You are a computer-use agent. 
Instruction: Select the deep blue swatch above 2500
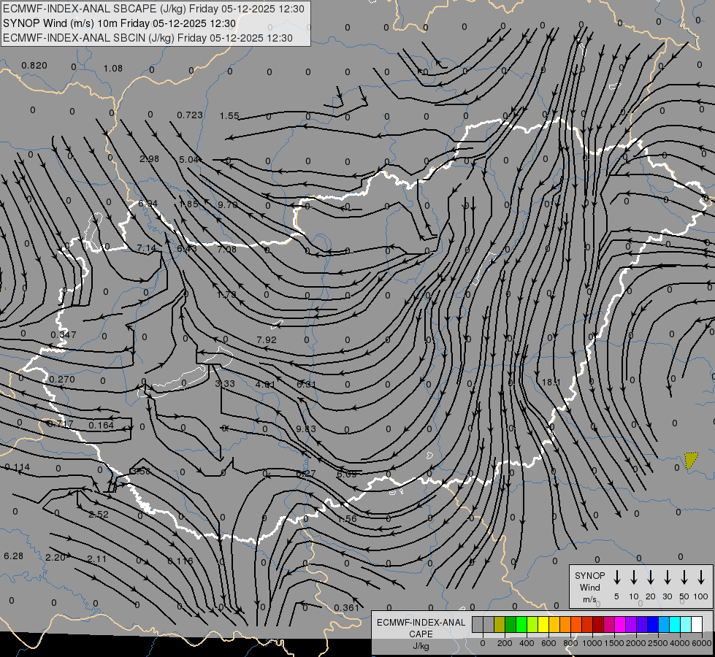(652, 624)
